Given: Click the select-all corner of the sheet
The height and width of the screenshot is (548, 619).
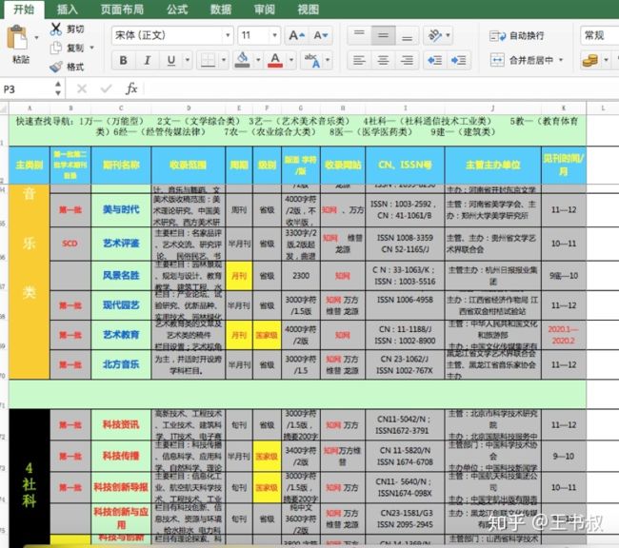Looking at the screenshot, I should pyautogui.click(x=4, y=108).
